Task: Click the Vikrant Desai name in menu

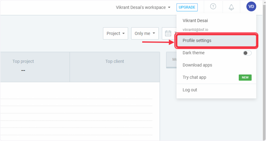Action: [195, 21]
